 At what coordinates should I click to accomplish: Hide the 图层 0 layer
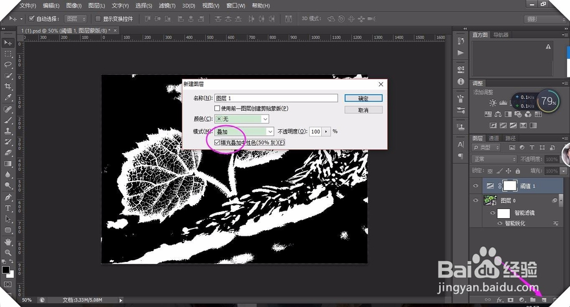click(x=475, y=200)
